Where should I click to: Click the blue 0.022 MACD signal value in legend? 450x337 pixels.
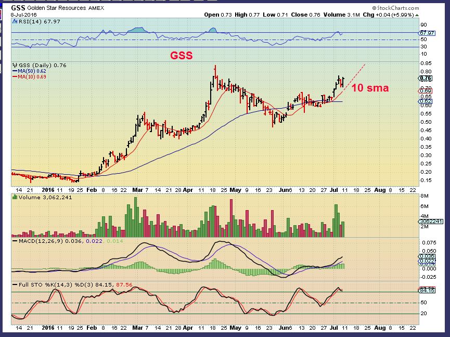(x=94, y=241)
